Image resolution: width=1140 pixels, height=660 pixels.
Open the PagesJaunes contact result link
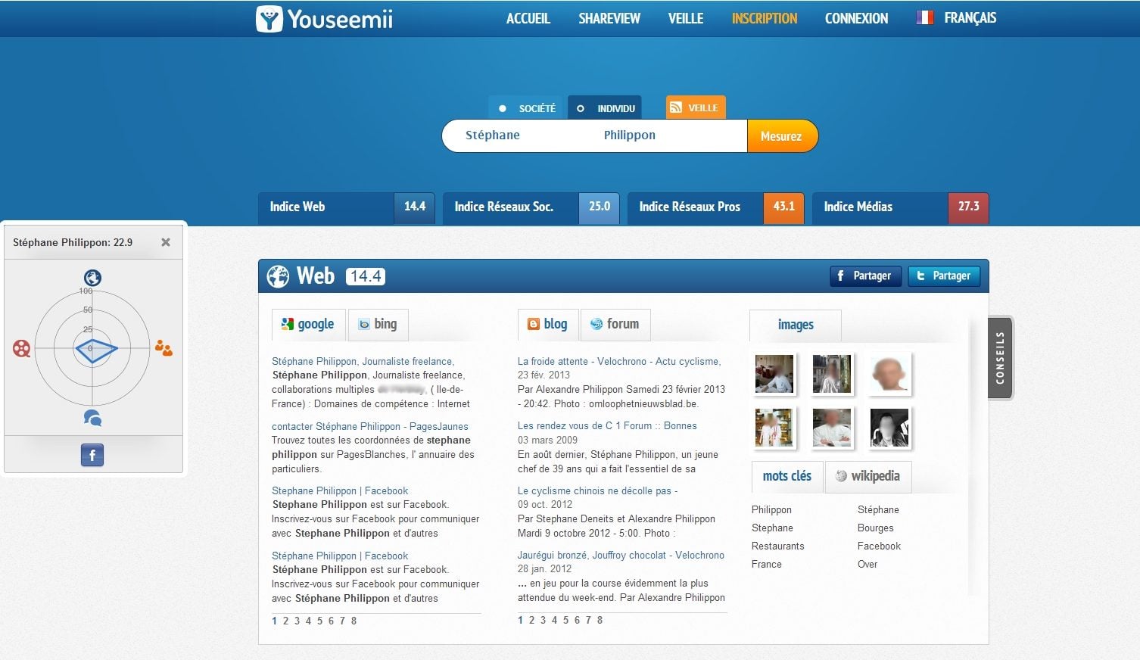[370, 427]
